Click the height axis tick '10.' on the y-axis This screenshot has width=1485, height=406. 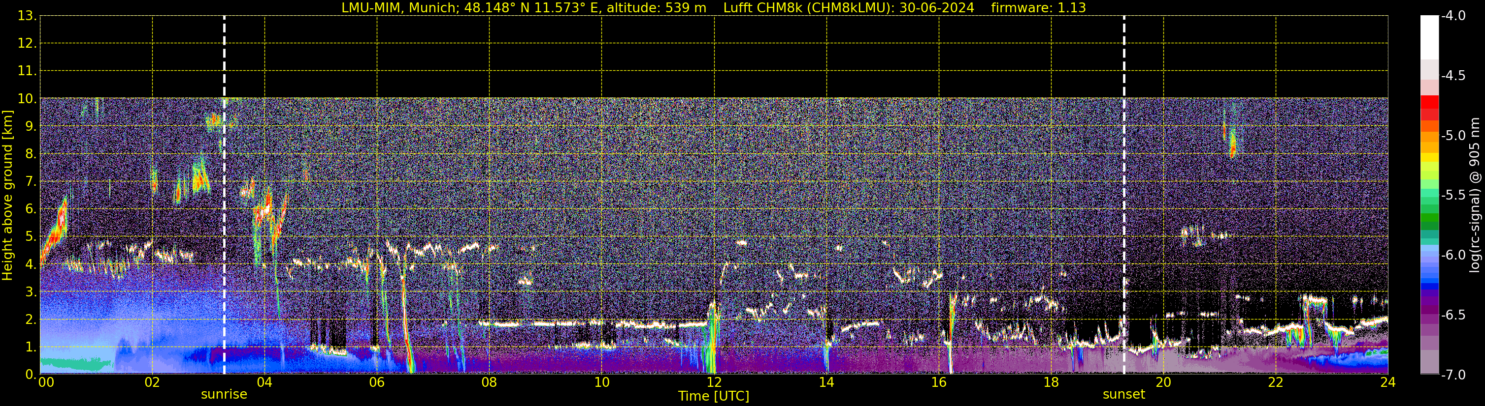(x=27, y=99)
